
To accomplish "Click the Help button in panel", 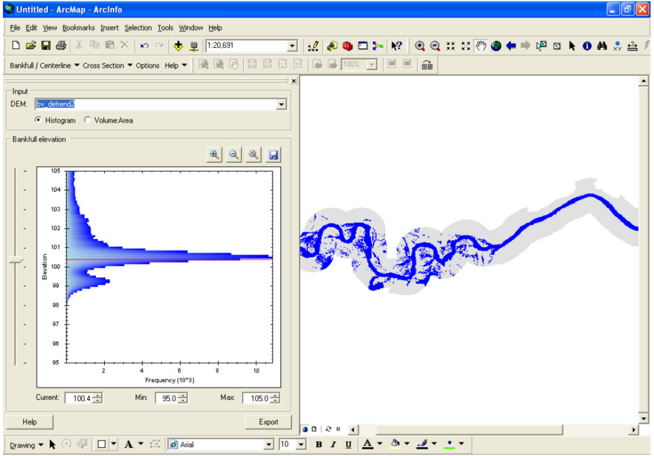I will (x=29, y=422).
